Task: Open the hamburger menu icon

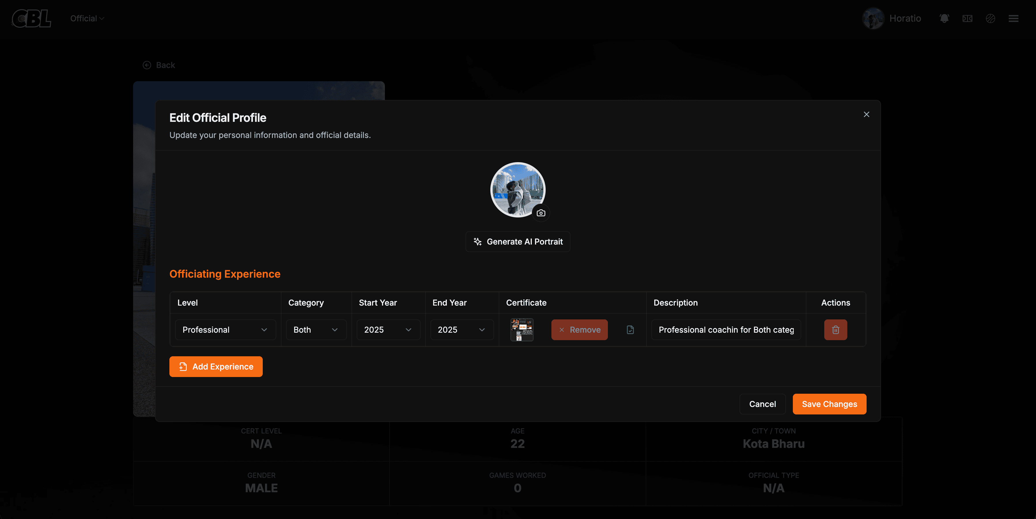Action: tap(1013, 18)
